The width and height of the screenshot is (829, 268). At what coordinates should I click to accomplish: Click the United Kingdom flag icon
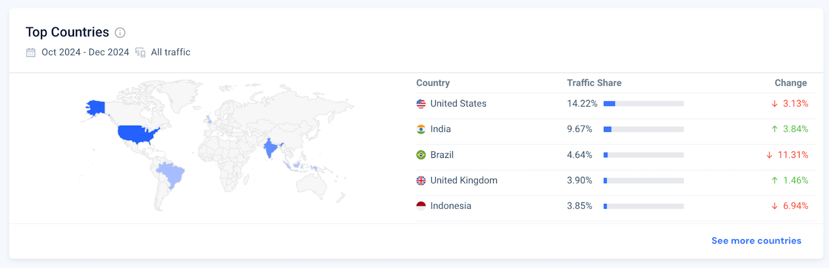(x=421, y=181)
